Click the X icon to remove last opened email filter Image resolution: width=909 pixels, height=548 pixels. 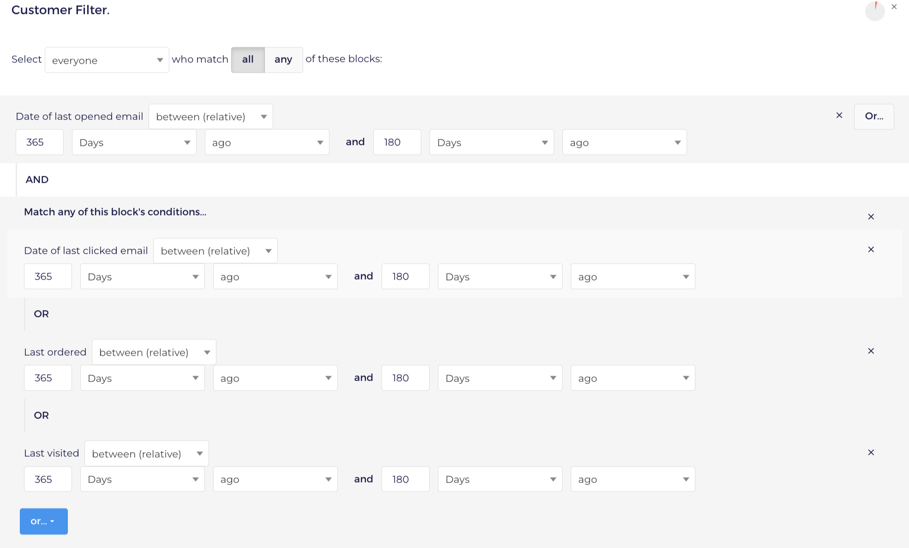tap(839, 116)
